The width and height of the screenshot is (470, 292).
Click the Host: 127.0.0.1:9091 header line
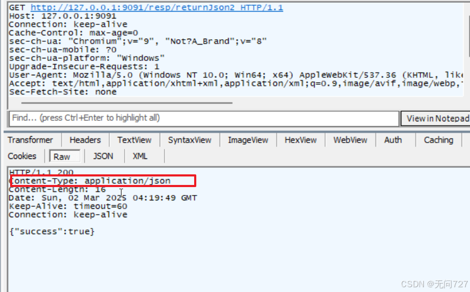(x=63, y=16)
